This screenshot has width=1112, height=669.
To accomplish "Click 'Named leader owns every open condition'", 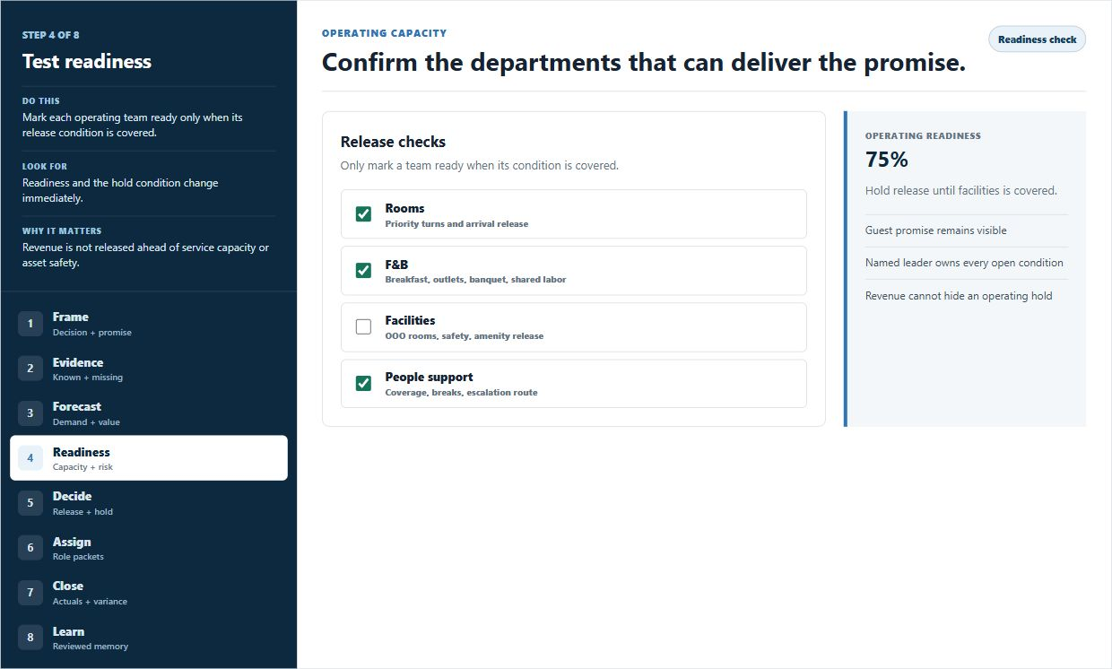I will point(964,263).
